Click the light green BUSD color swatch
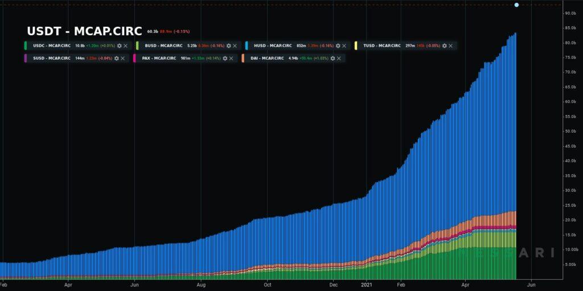 click(137, 46)
